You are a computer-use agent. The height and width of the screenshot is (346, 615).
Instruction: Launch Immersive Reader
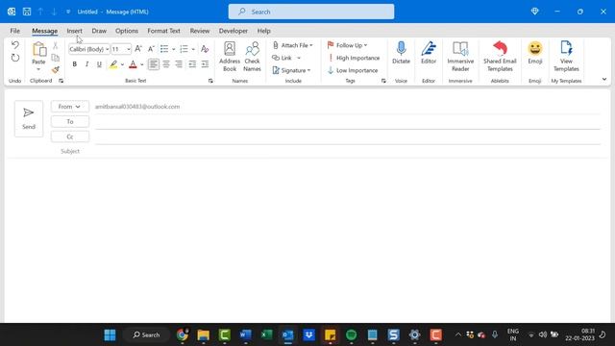click(x=460, y=57)
